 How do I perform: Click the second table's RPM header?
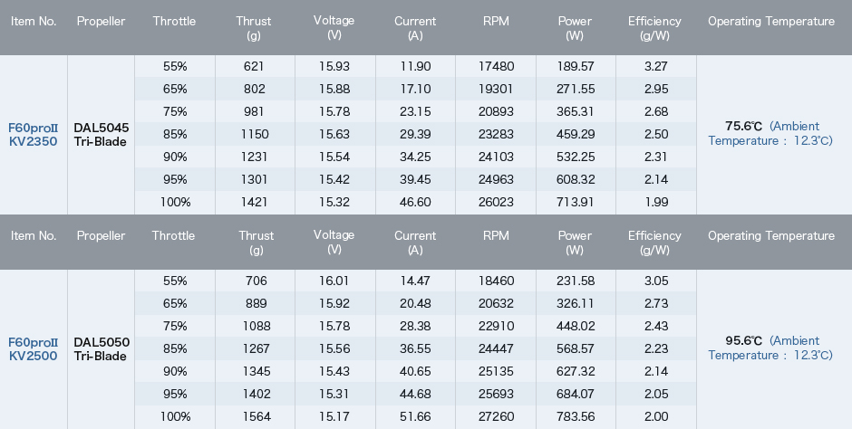496,235
